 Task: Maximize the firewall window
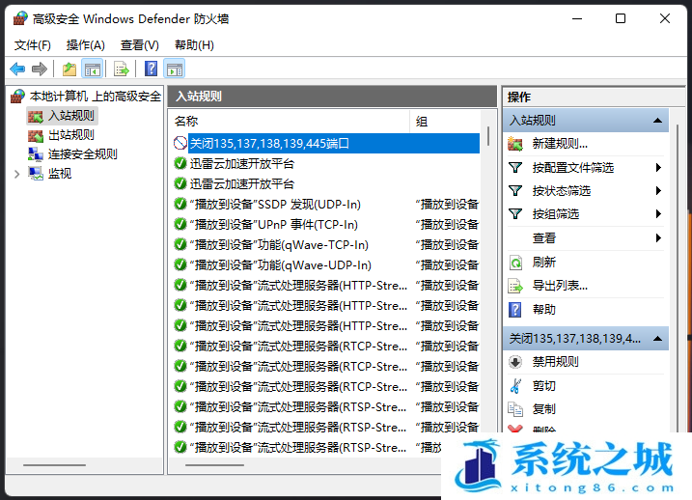coord(621,18)
